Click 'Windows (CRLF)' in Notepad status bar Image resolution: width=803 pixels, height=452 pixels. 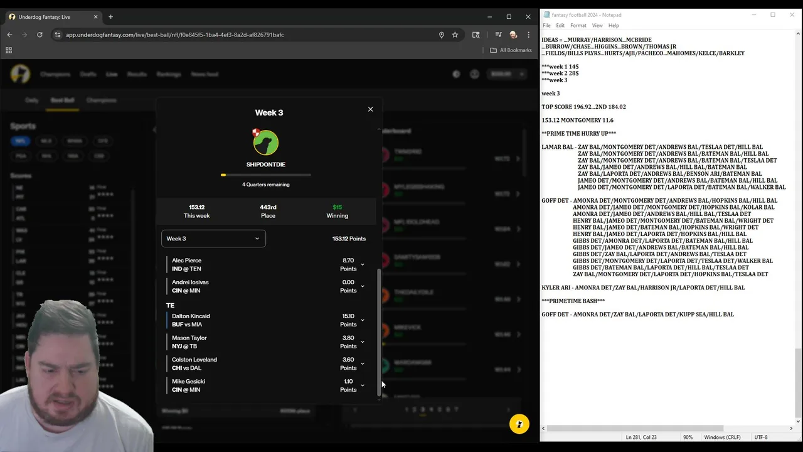click(721, 437)
